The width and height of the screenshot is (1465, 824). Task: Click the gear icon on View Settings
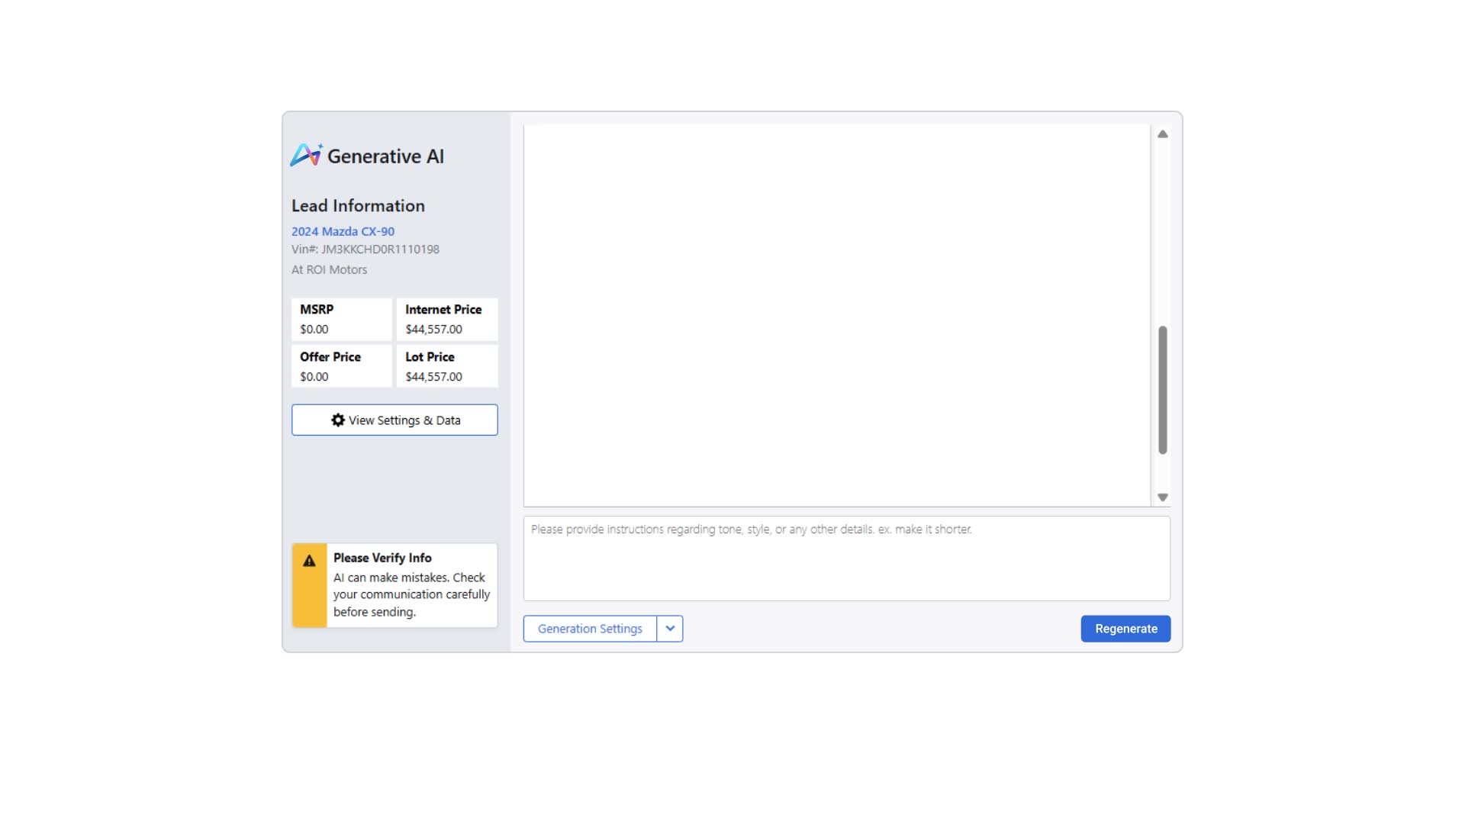(x=337, y=420)
